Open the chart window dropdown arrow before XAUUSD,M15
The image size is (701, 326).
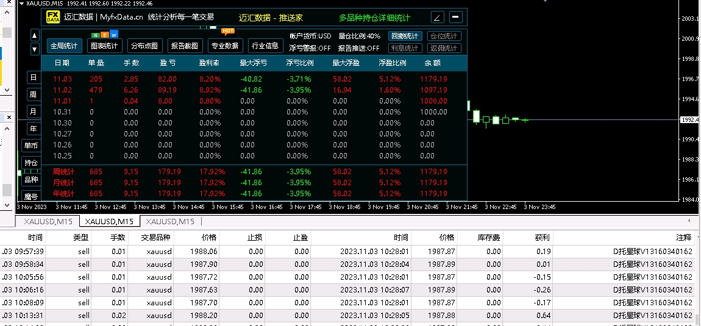click(x=21, y=3)
